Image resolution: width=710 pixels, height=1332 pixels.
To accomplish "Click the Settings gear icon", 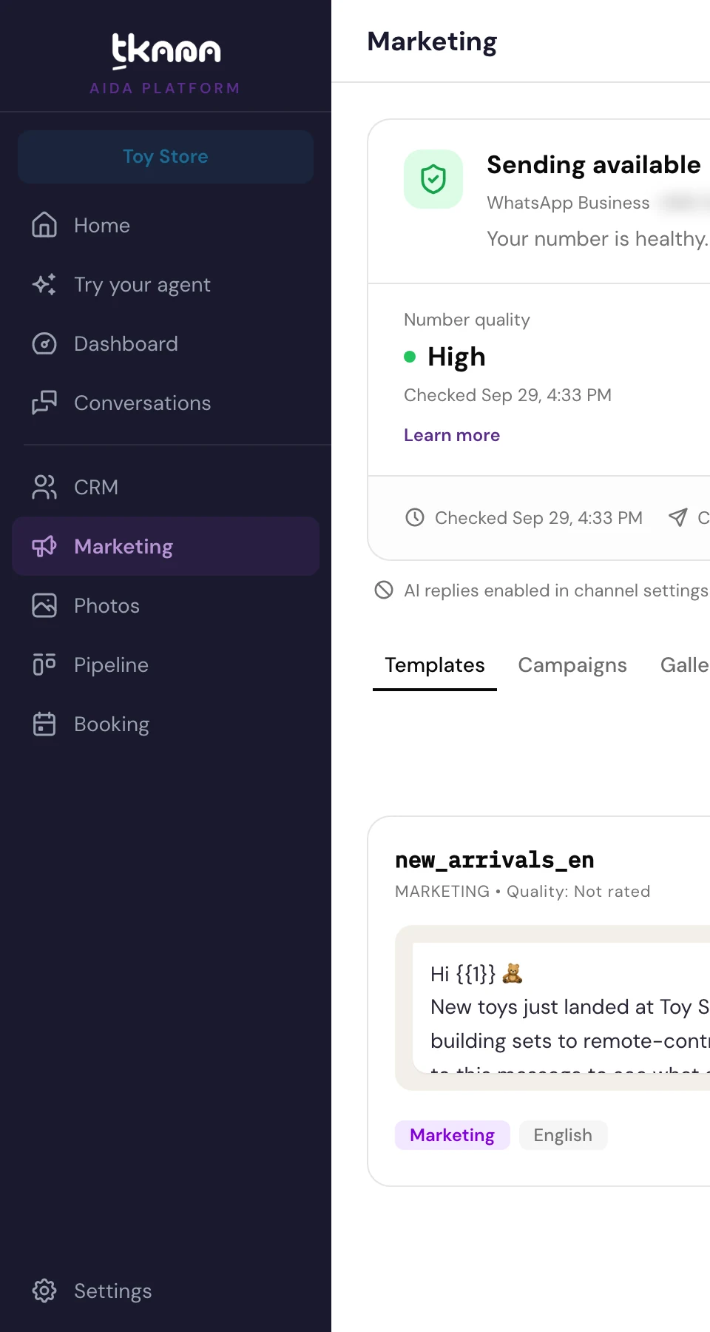I will [44, 1291].
